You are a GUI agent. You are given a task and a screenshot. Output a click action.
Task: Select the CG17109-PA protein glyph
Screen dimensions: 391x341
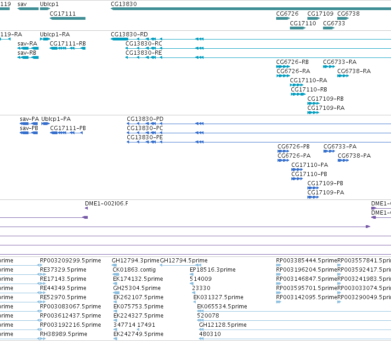(x=313, y=197)
